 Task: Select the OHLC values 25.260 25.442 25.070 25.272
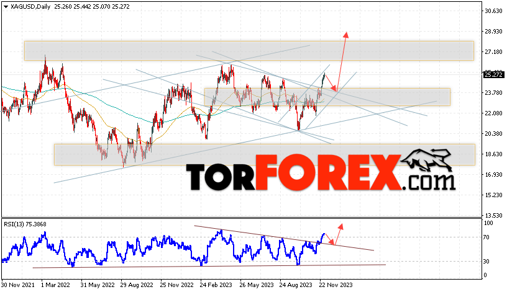pos(92,6)
